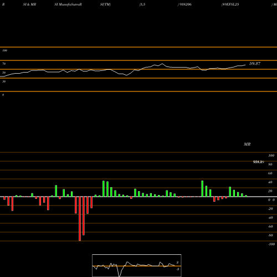Image resolution: width=277 pixels, height=277 pixels.
Task: Click the 'SI & MR' header label
Action: point(29,4)
